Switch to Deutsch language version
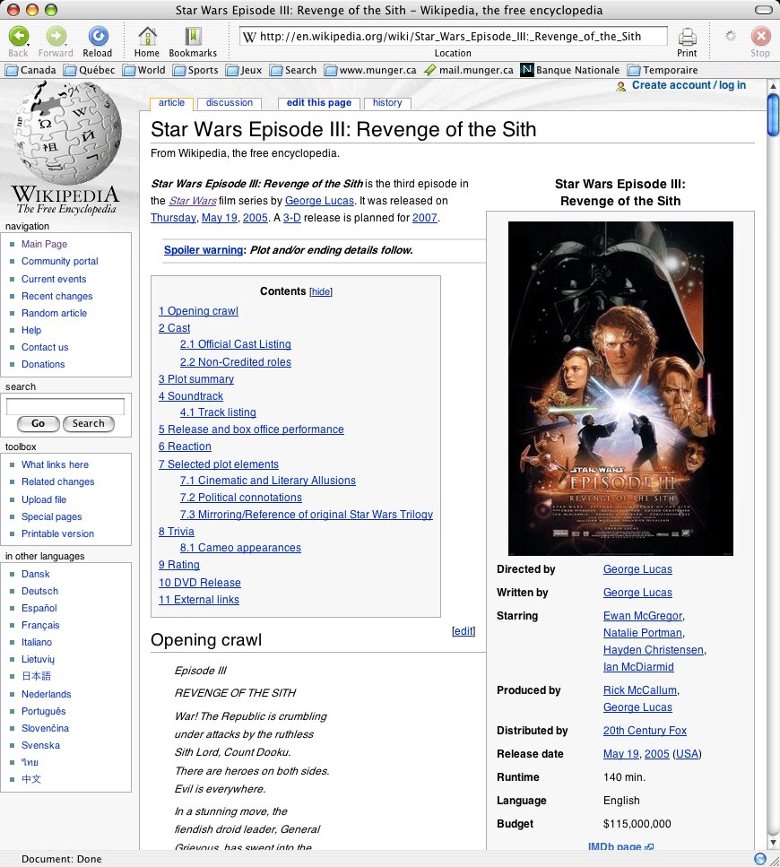Viewport: 780px width, 867px height. tap(39, 591)
